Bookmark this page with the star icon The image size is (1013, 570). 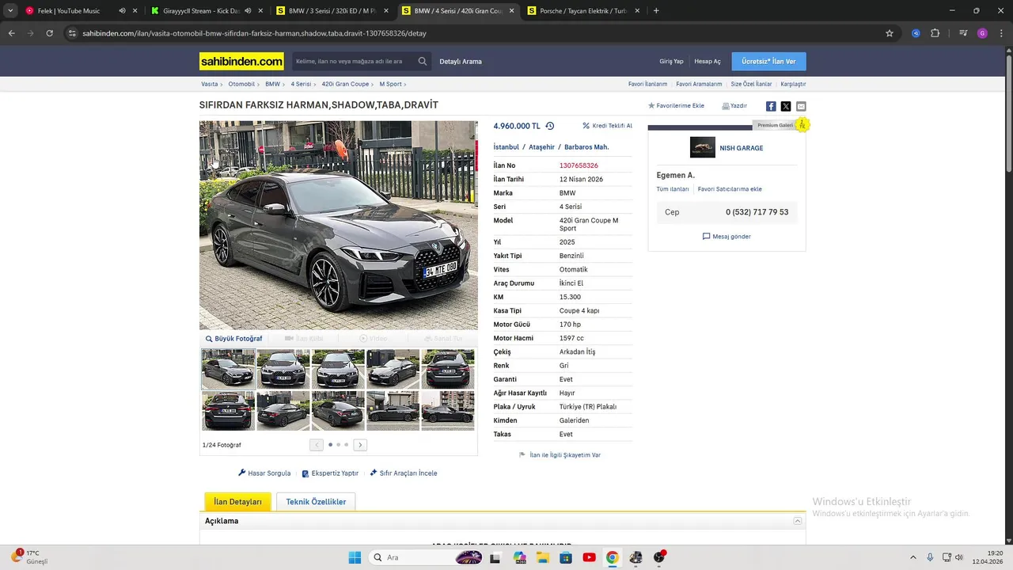(x=890, y=33)
